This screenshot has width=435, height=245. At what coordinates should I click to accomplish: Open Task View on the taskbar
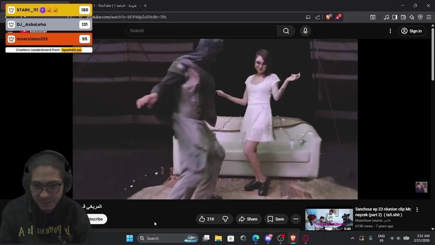point(206,238)
